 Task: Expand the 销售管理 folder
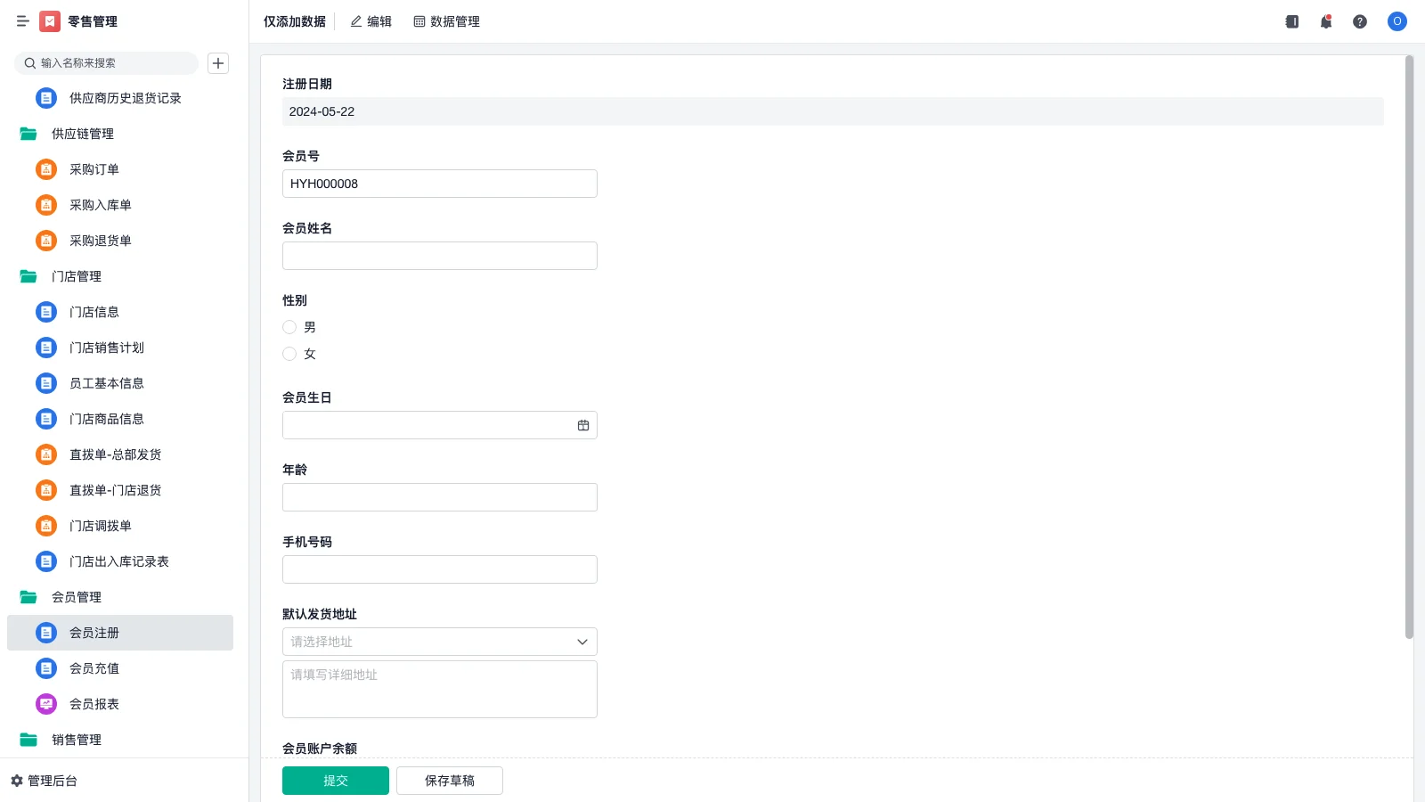28,740
